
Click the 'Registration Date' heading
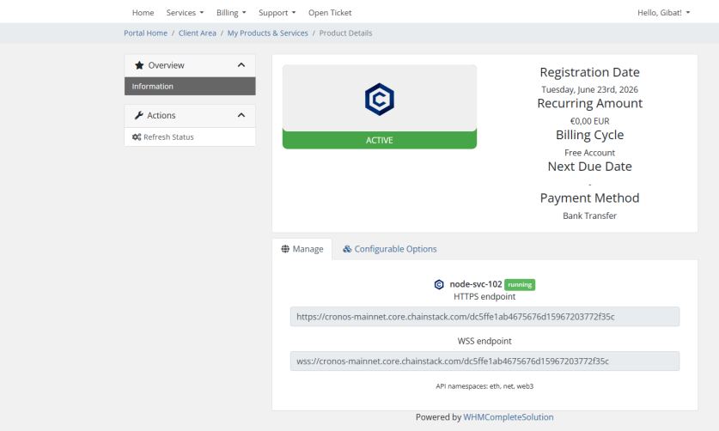point(589,72)
